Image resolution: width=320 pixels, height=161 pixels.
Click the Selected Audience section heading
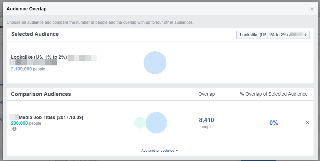pyautogui.click(x=35, y=34)
